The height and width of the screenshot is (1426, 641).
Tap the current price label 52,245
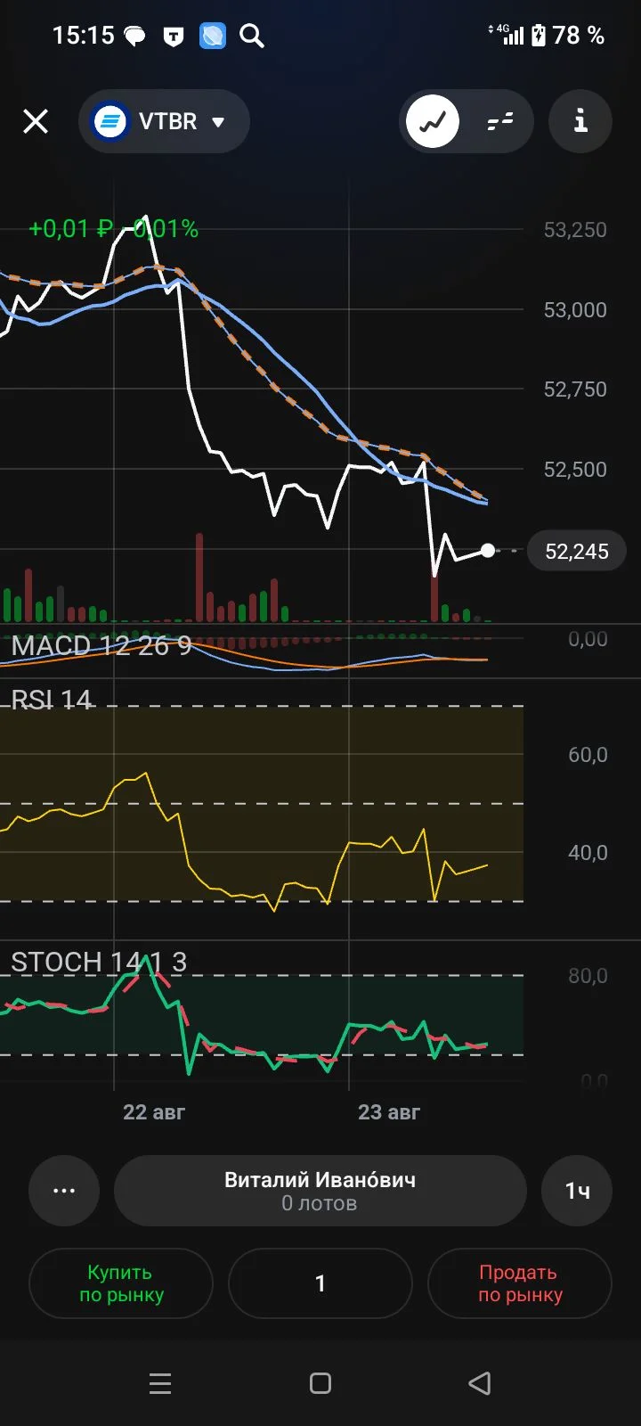577,551
